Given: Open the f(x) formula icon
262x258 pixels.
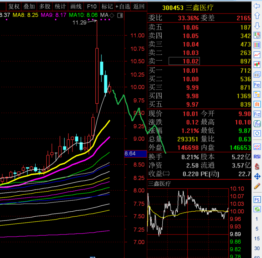Looking at the screenshot, I should pos(257,124).
